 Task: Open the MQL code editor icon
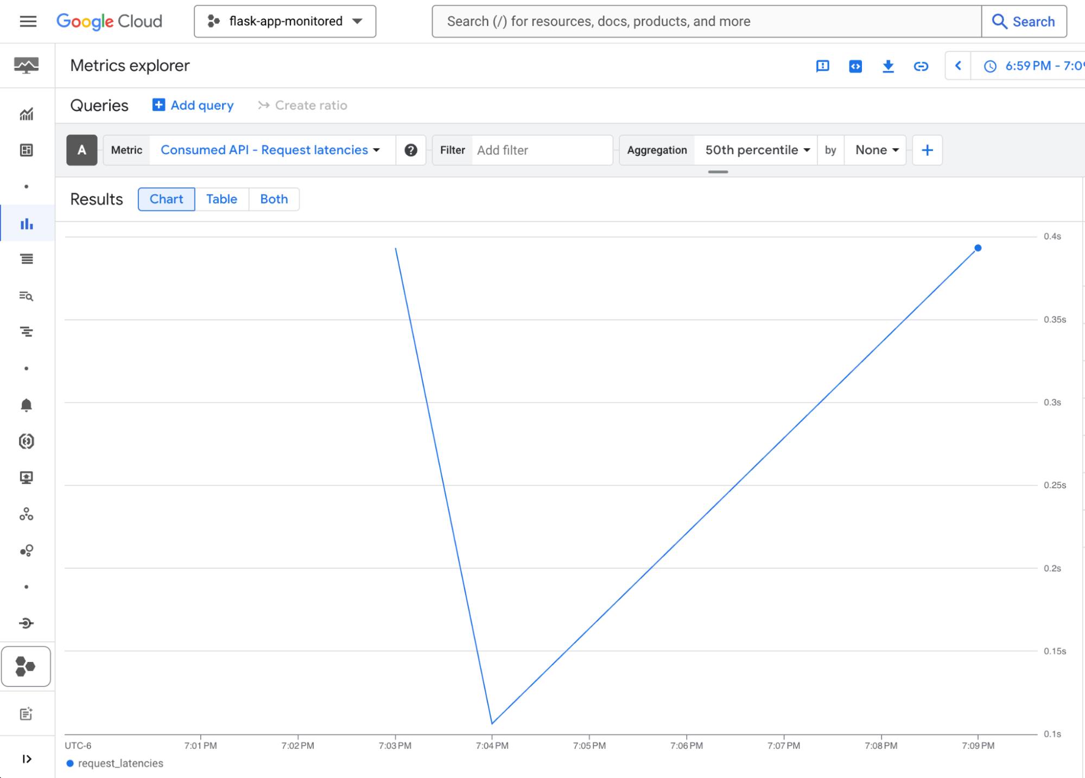pos(855,66)
